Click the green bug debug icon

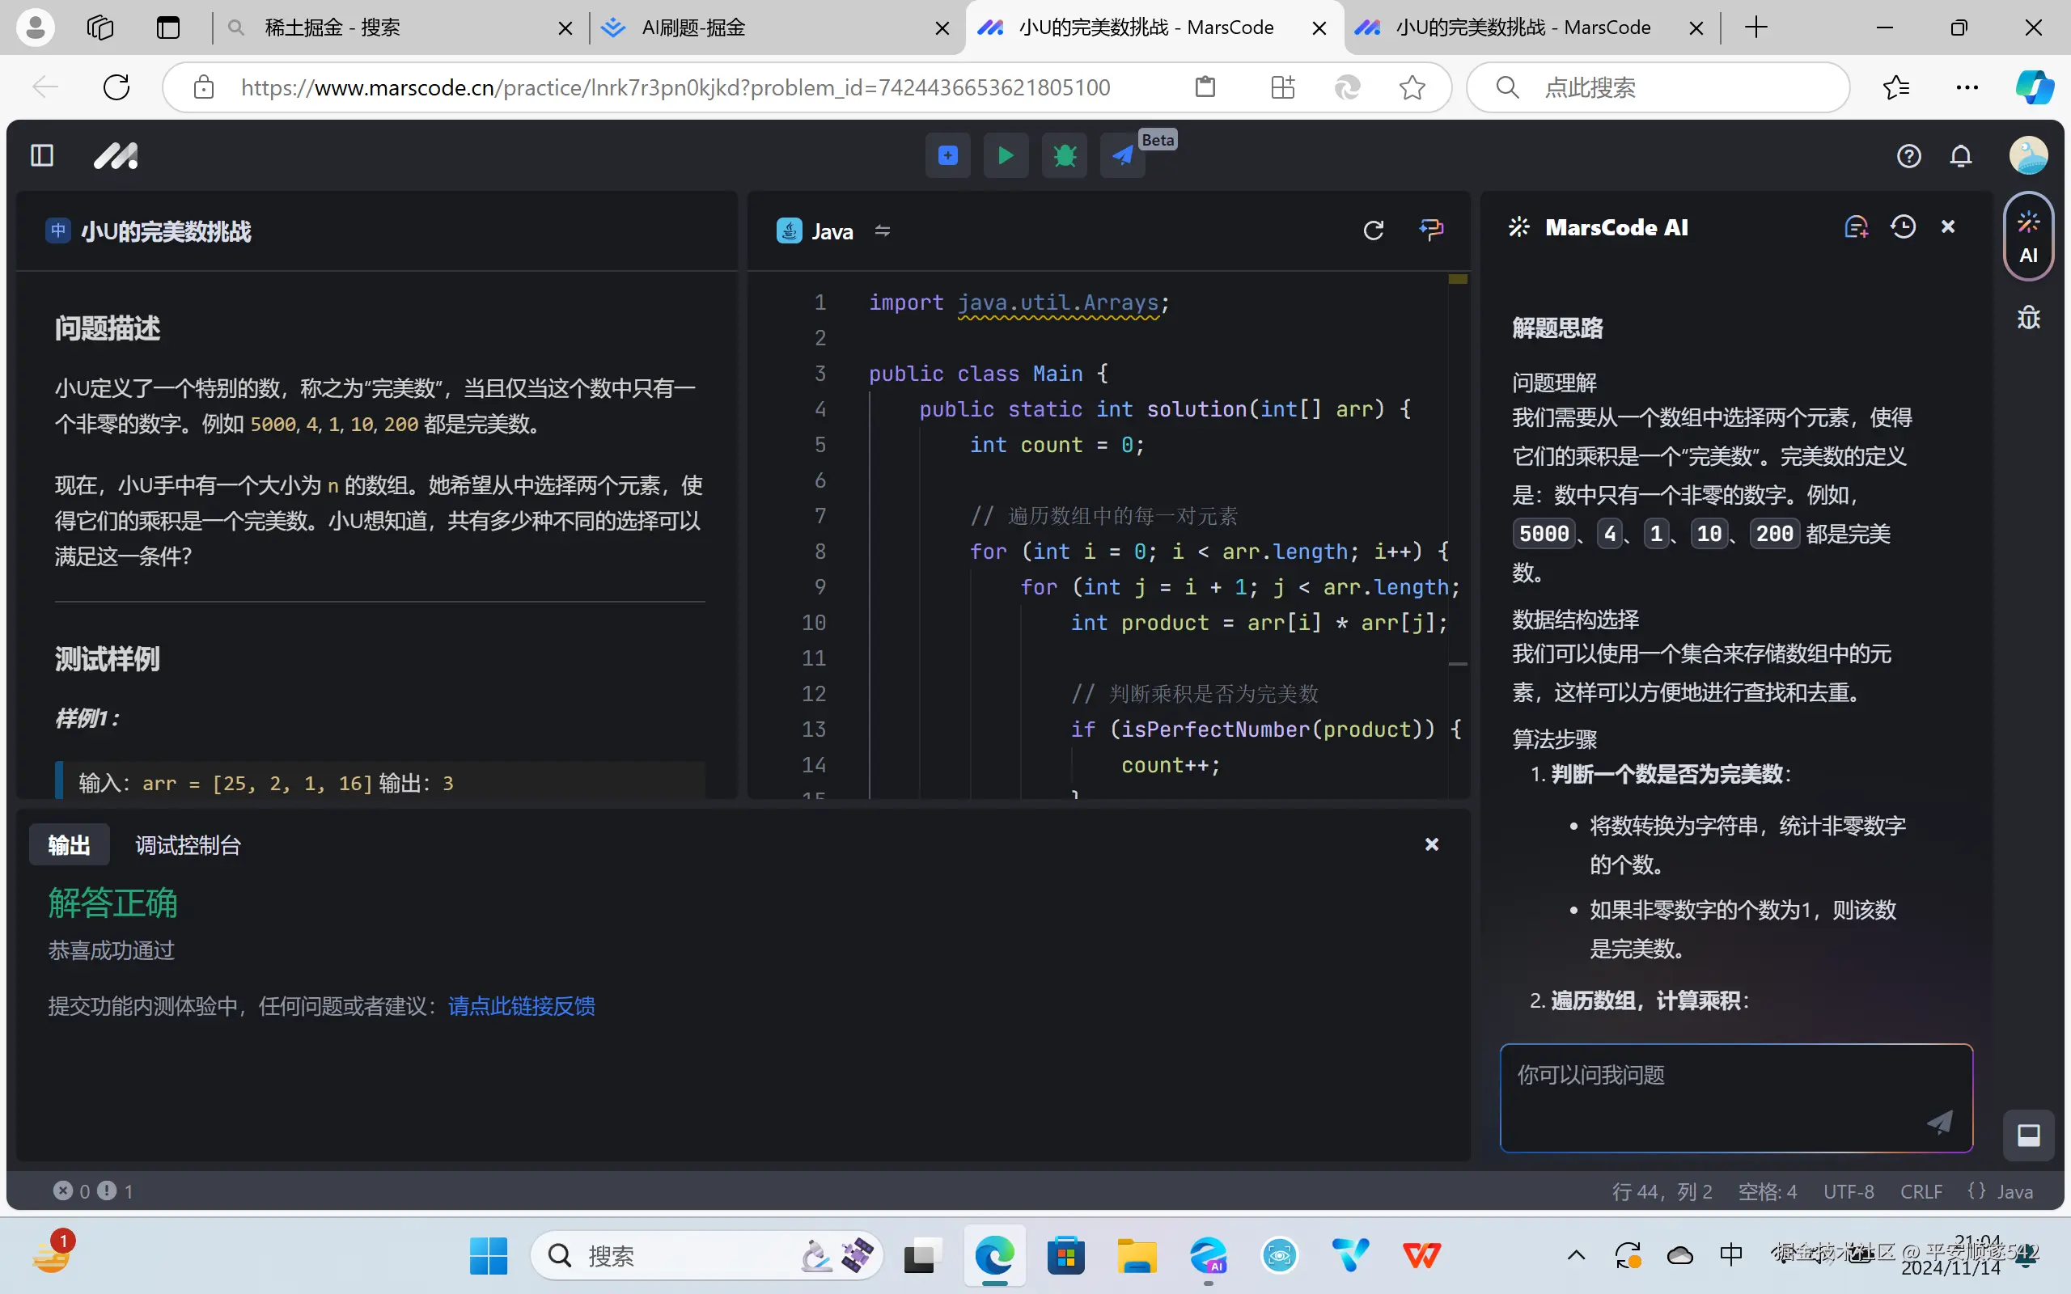pyautogui.click(x=1064, y=156)
